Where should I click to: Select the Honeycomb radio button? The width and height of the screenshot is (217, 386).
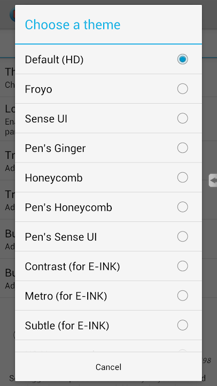click(x=183, y=177)
